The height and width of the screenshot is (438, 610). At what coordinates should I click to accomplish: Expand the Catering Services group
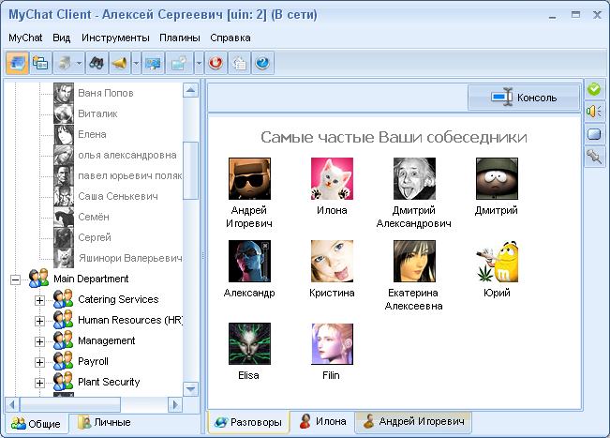39,300
